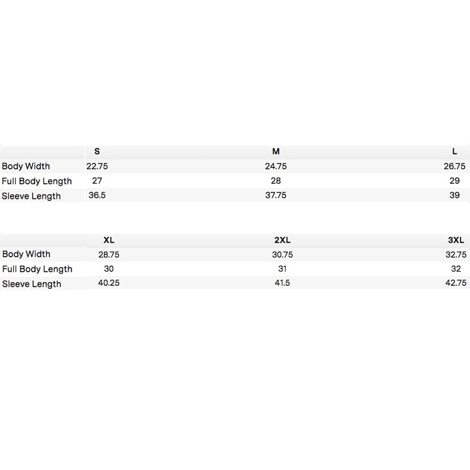Select the L size column header
This screenshot has height=470, width=470.
(x=454, y=151)
